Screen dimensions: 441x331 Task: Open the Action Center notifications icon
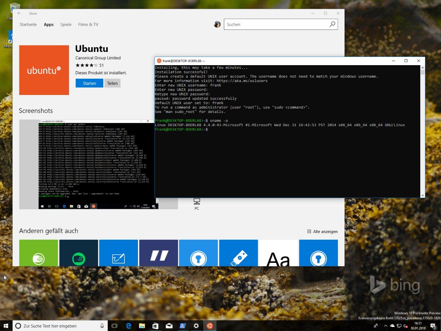click(433, 326)
